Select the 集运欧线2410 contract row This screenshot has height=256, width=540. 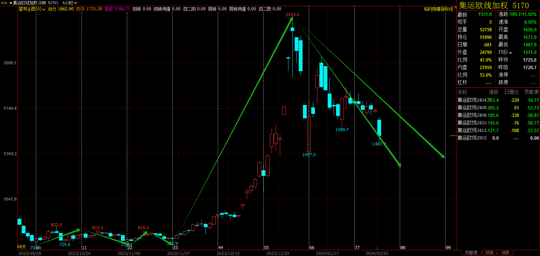[x=498, y=123]
